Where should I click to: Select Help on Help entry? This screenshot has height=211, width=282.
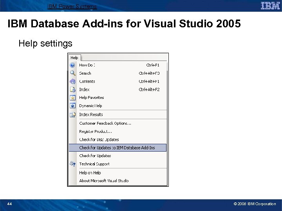click(118, 173)
